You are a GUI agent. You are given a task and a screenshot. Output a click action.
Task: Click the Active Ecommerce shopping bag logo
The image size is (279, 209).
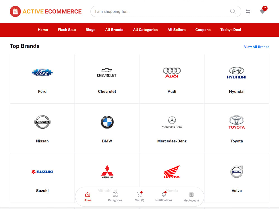(15, 11)
